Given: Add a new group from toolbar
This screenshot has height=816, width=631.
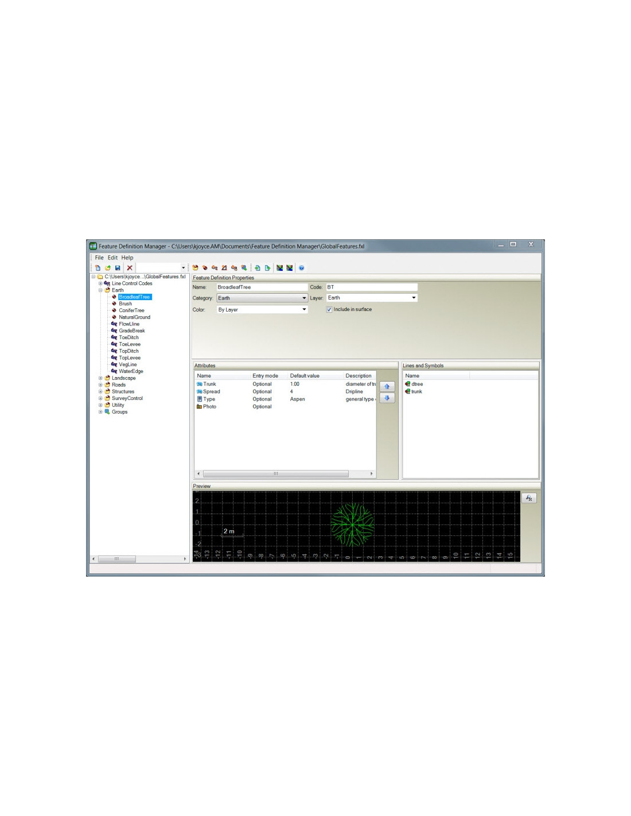Looking at the screenshot, I should click(244, 268).
